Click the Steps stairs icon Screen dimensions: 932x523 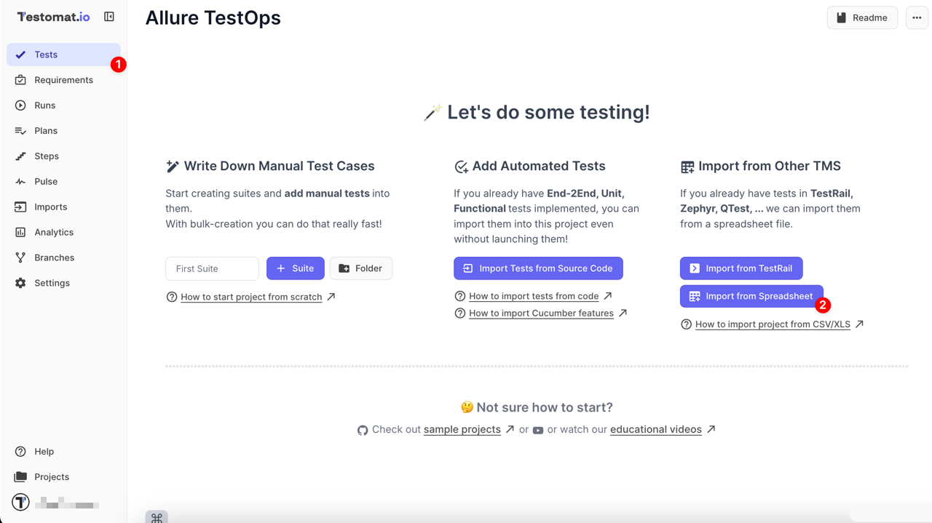[20, 156]
